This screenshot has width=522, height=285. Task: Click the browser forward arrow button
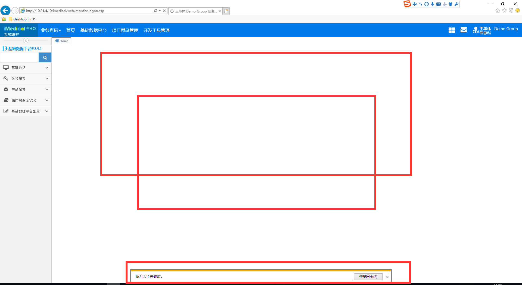[x=15, y=11]
